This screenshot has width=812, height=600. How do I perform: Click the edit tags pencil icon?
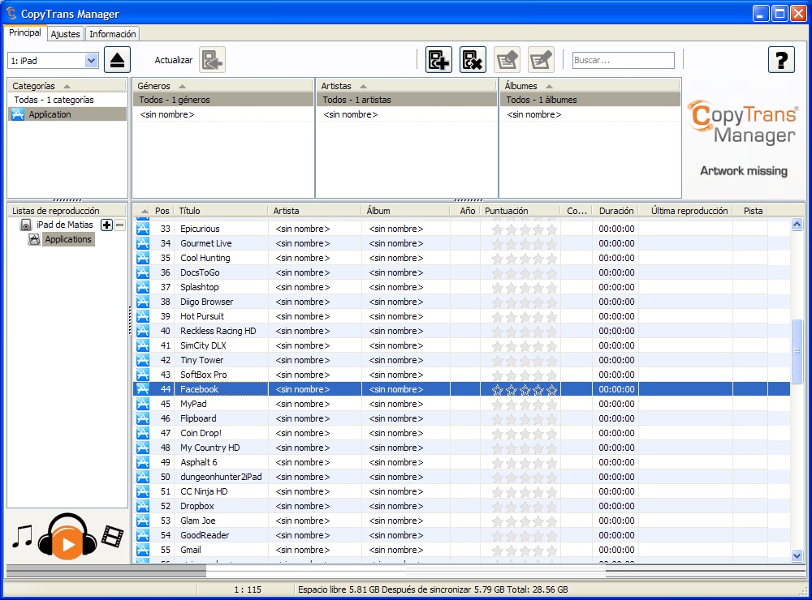click(x=507, y=60)
